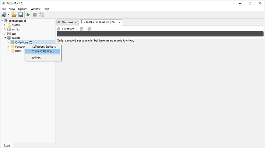Click the Users folder icon
The width and height of the screenshot is (265, 148).
click(13, 51)
